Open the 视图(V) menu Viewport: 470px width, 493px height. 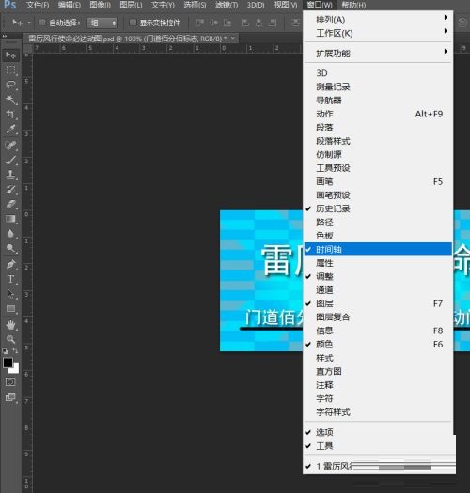(x=285, y=5)
